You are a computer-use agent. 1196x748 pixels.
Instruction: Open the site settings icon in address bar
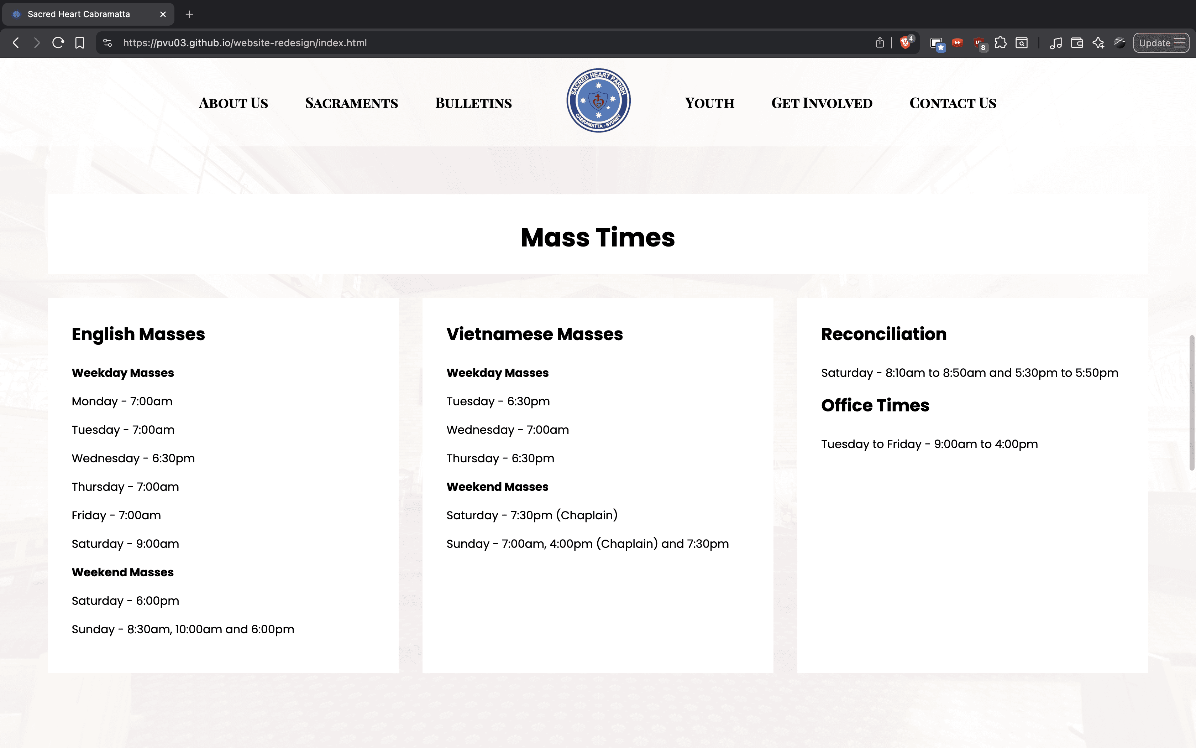[107, 43]
